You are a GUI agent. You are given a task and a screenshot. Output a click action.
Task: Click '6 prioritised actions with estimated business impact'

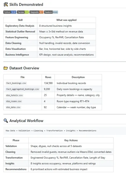click(59, 169)
